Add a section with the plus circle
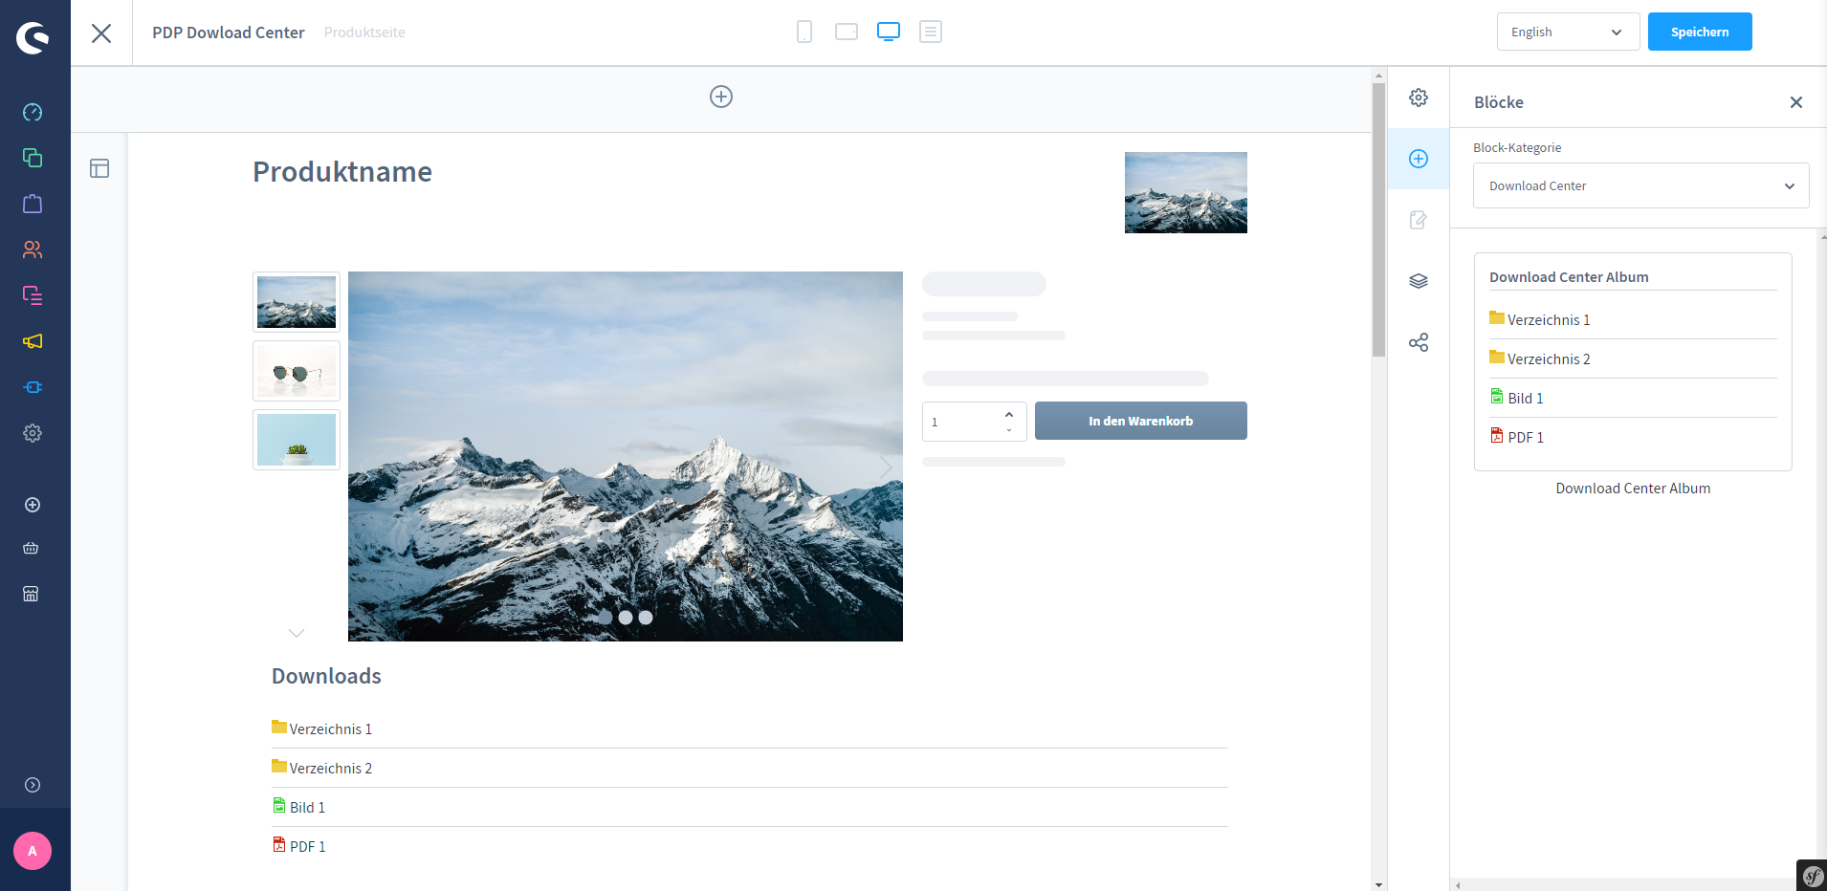The width and height of the screenshot is (1827, 891). [x=721, y=97]
